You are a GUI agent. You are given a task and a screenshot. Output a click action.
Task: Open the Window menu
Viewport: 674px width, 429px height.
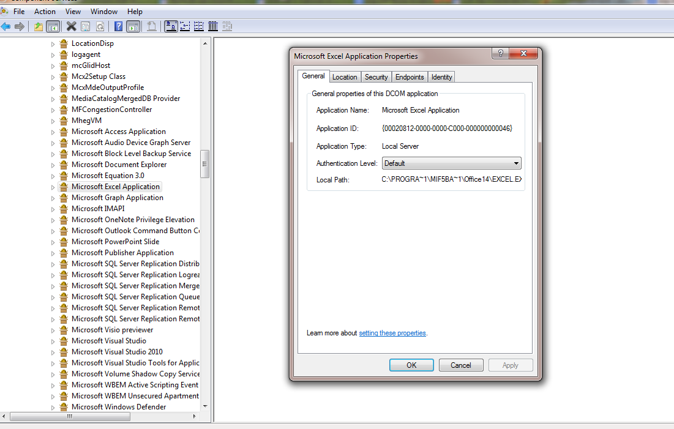click(x=103, y=12)
